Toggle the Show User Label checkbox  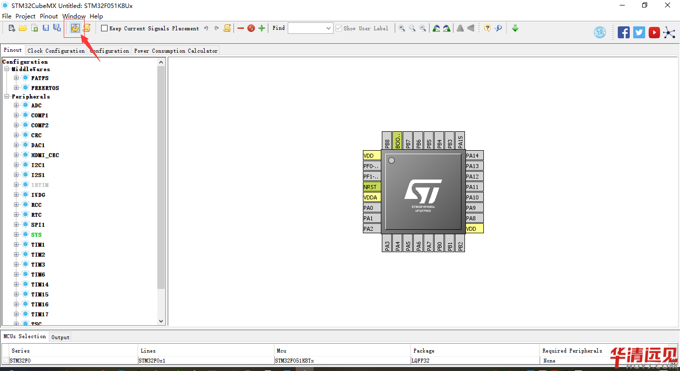(339, 28)
